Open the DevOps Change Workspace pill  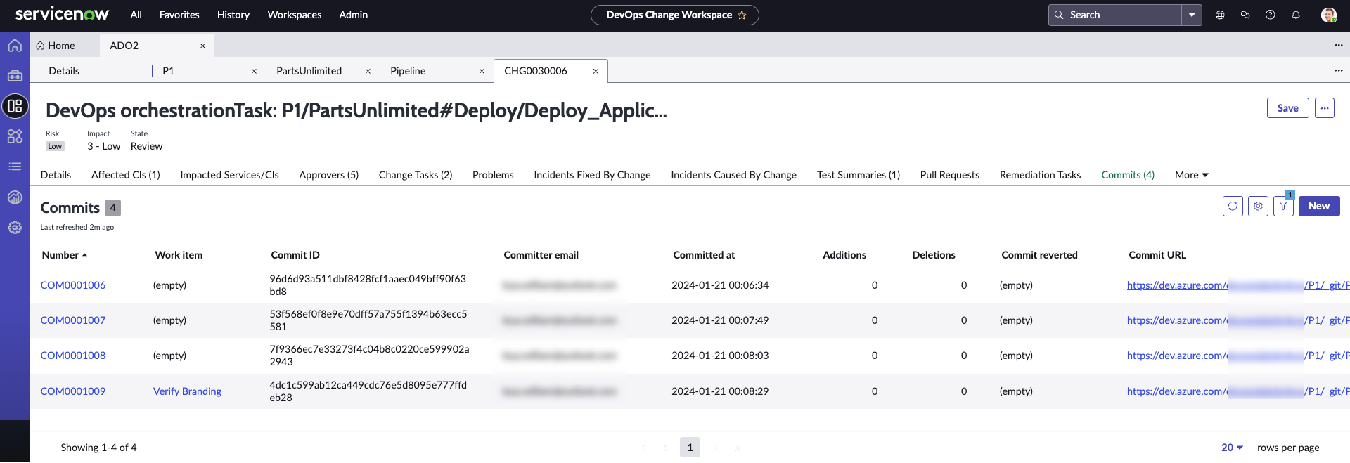[x=675, y=15]
